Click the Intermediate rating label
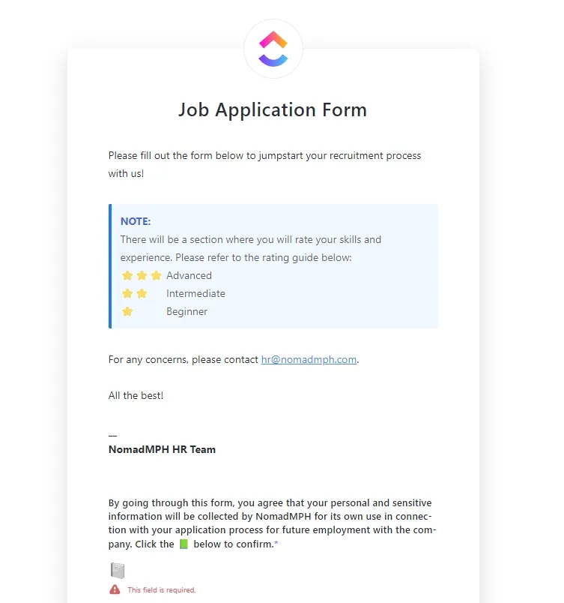This screenshot has width=564, height=603. [195, 293]
